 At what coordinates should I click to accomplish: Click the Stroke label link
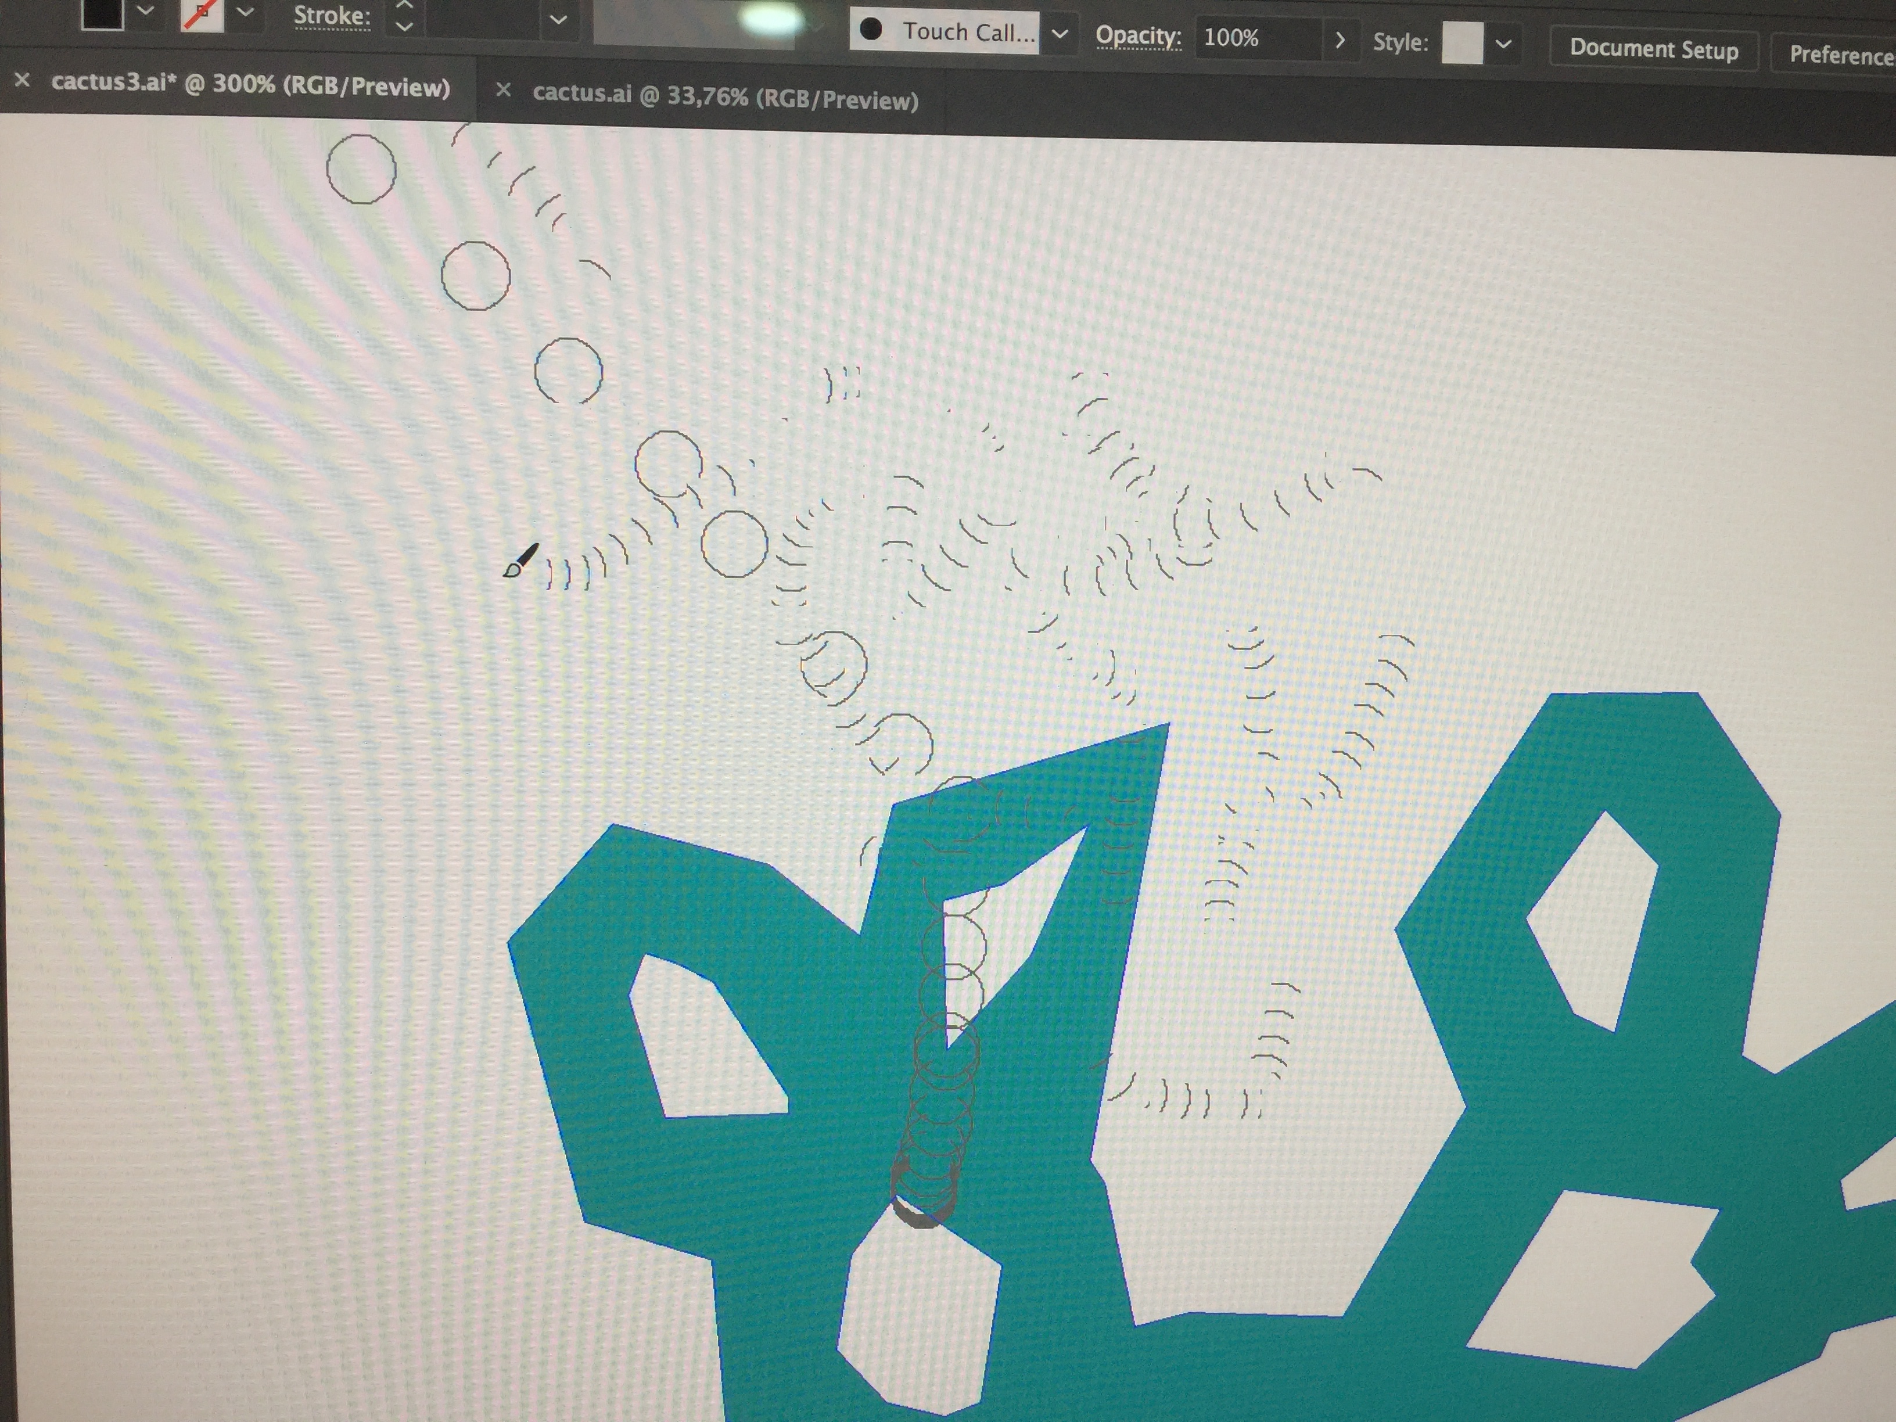332,16
